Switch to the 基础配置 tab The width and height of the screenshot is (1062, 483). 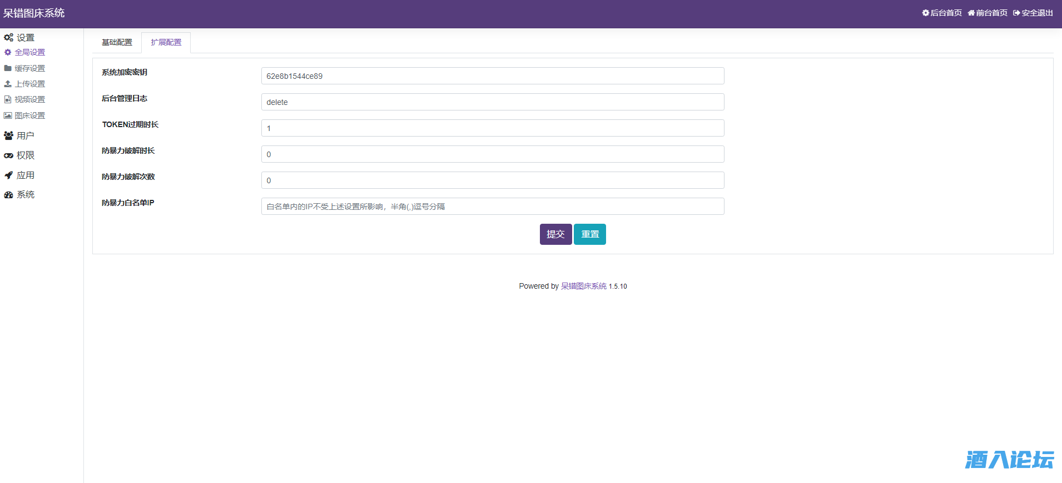pyautogui.click(x=117, y=42)
